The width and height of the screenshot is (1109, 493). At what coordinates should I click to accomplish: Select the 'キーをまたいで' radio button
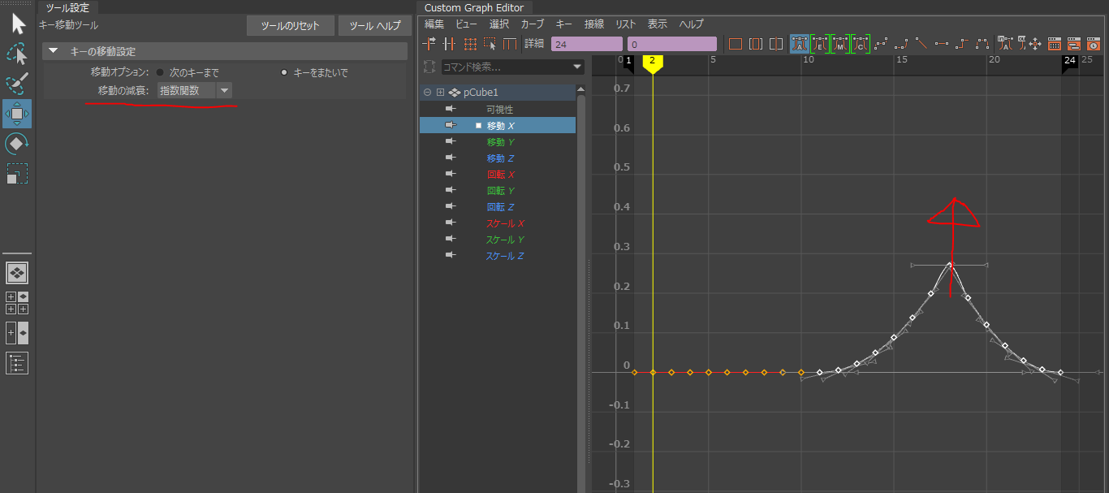click(x=284, y=72)
